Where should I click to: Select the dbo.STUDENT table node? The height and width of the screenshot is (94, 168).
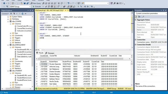[x=17, y=71]
